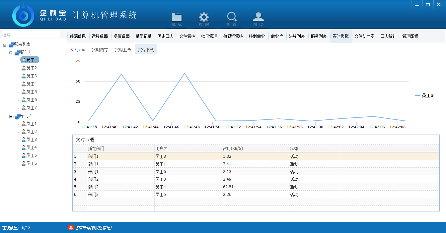Switch to the 实时cpu sub-tab
The image size is (446, 233).
[78, 50]
